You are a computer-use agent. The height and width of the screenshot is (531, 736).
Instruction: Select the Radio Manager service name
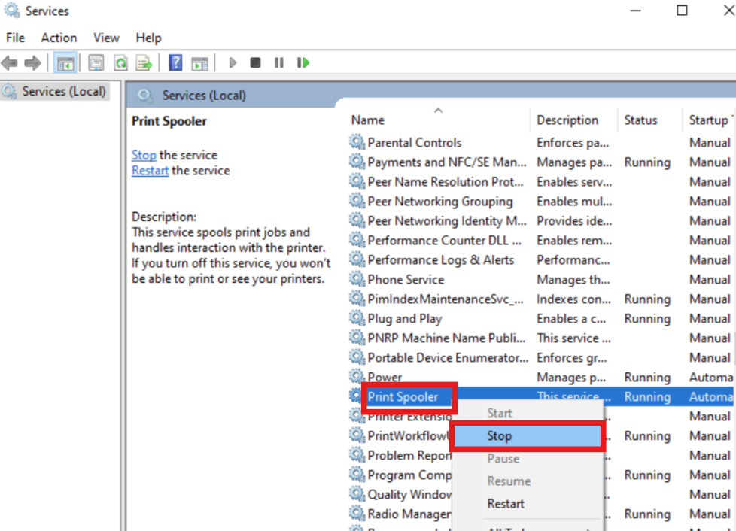[x=409, y=514]
